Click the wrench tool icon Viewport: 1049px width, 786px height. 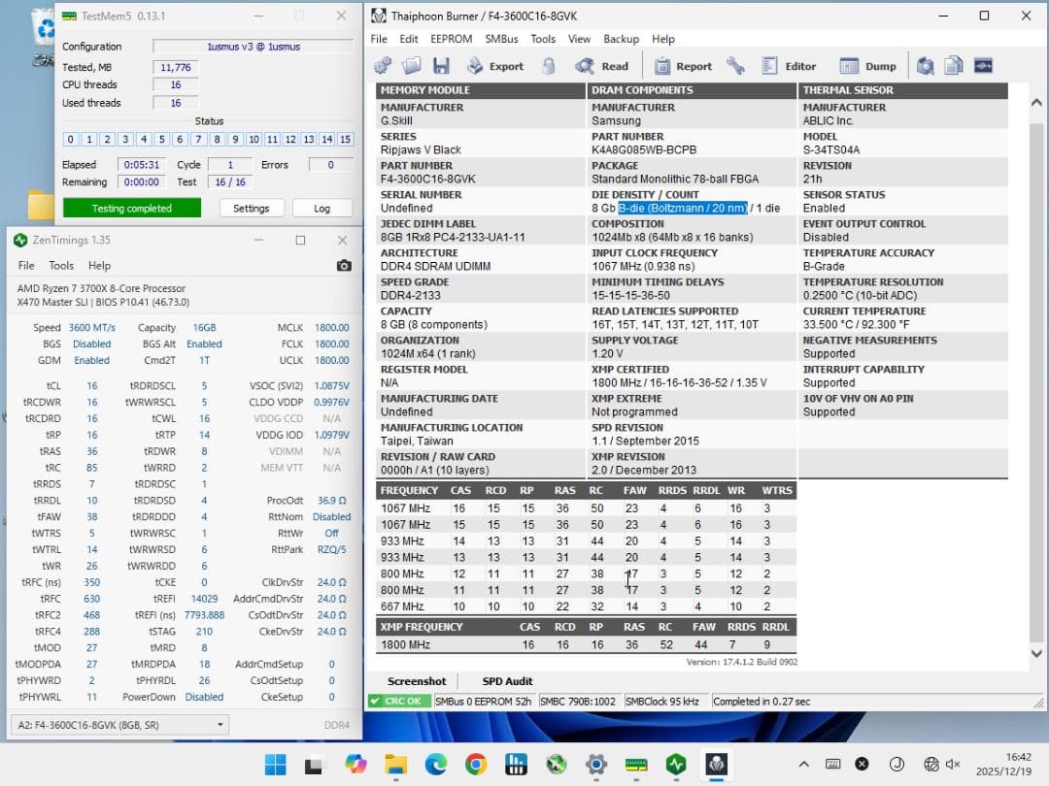[735, 66]
